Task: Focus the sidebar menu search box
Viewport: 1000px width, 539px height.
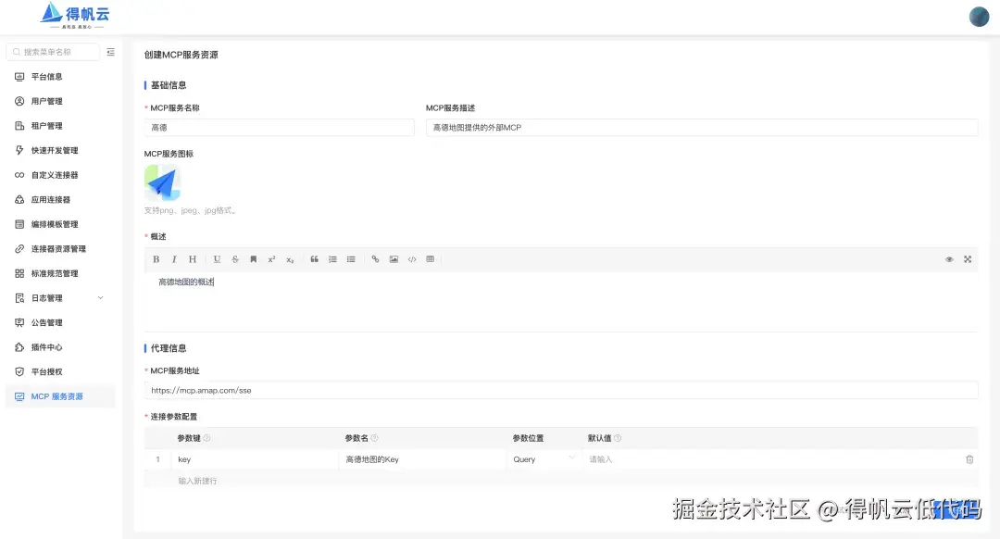Action: point(53,52)
